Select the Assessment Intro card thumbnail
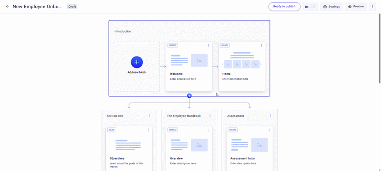 [250, 145]
